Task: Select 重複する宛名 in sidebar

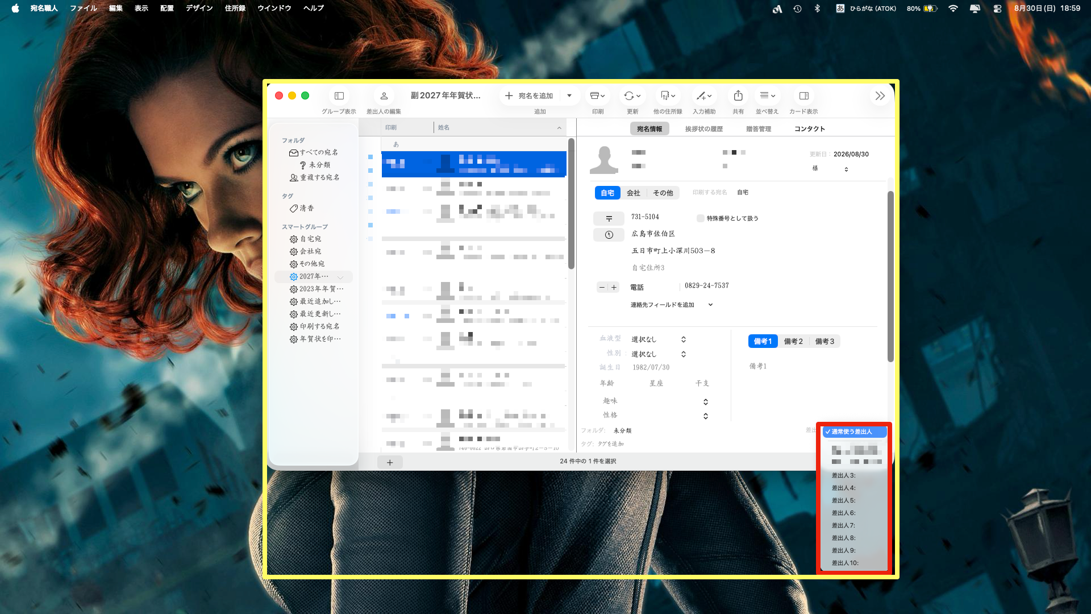Action: coord(315,177)
